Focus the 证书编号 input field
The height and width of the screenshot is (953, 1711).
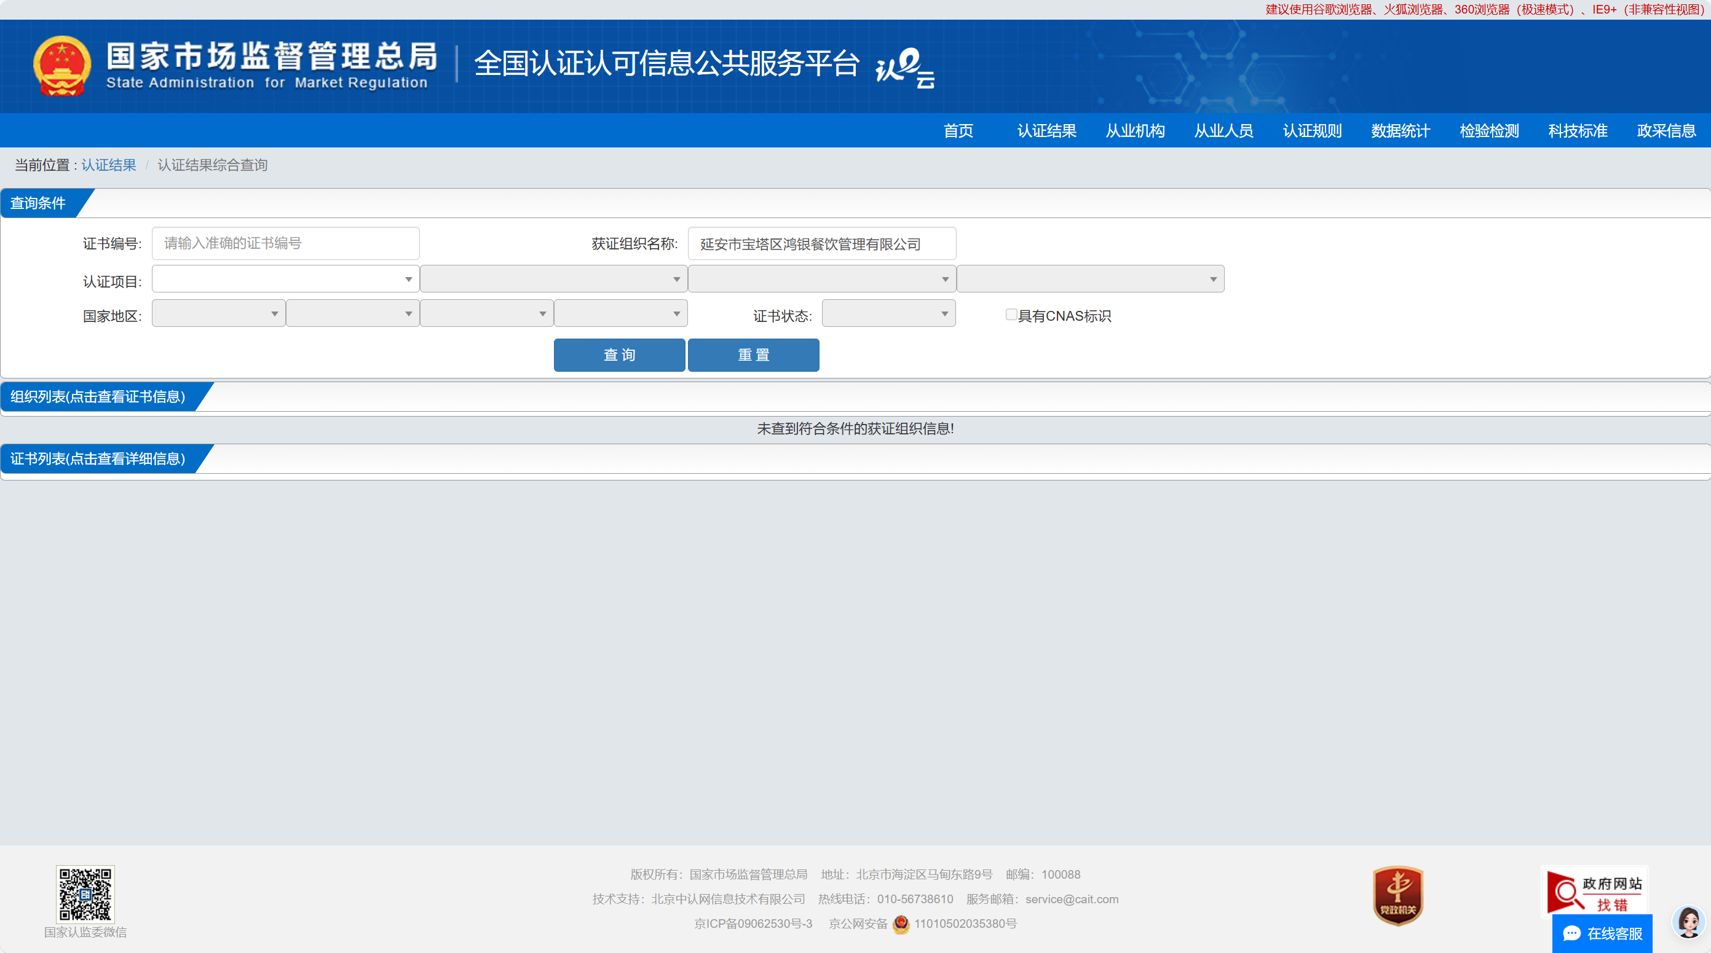[286, 243]
